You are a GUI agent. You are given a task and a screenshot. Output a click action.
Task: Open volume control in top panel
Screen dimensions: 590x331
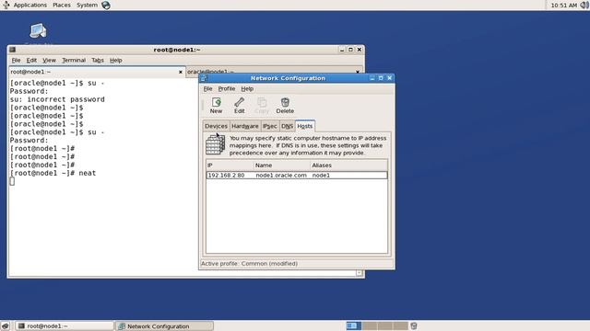(x=584, y=6)
